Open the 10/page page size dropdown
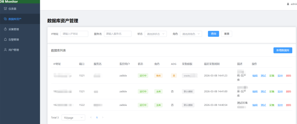The image size is (297, 124). 73,118
